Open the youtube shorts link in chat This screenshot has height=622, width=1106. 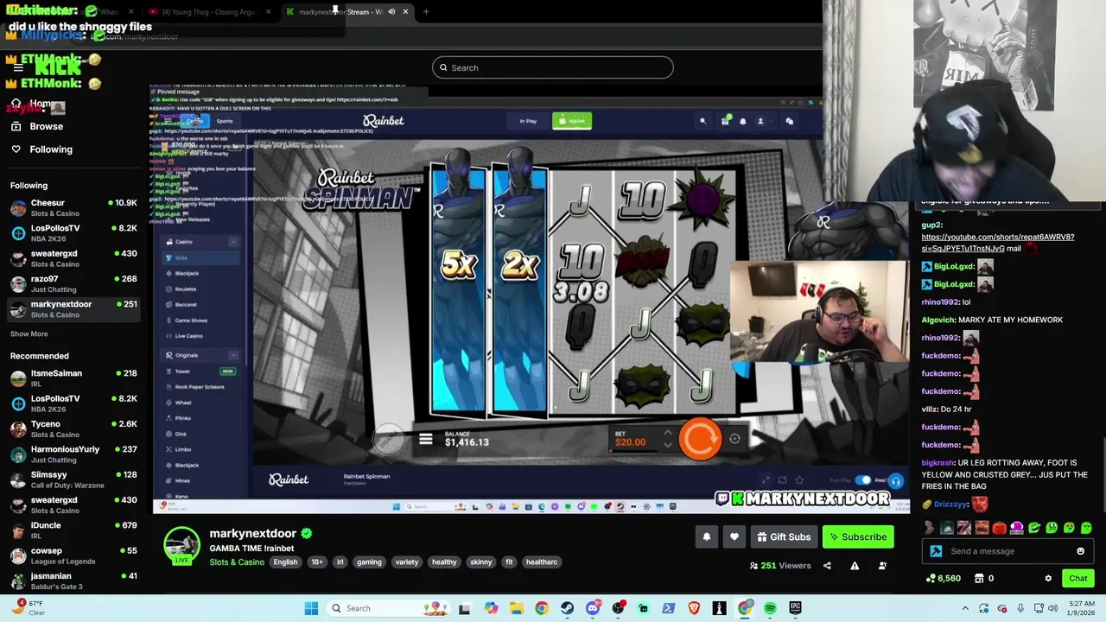997,243
